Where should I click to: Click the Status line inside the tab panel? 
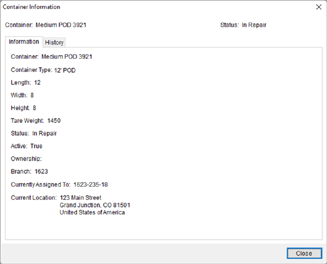coord(34,133)
